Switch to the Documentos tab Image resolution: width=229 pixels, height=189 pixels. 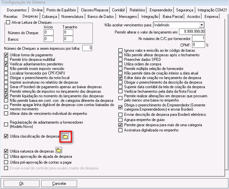(17, 10)
